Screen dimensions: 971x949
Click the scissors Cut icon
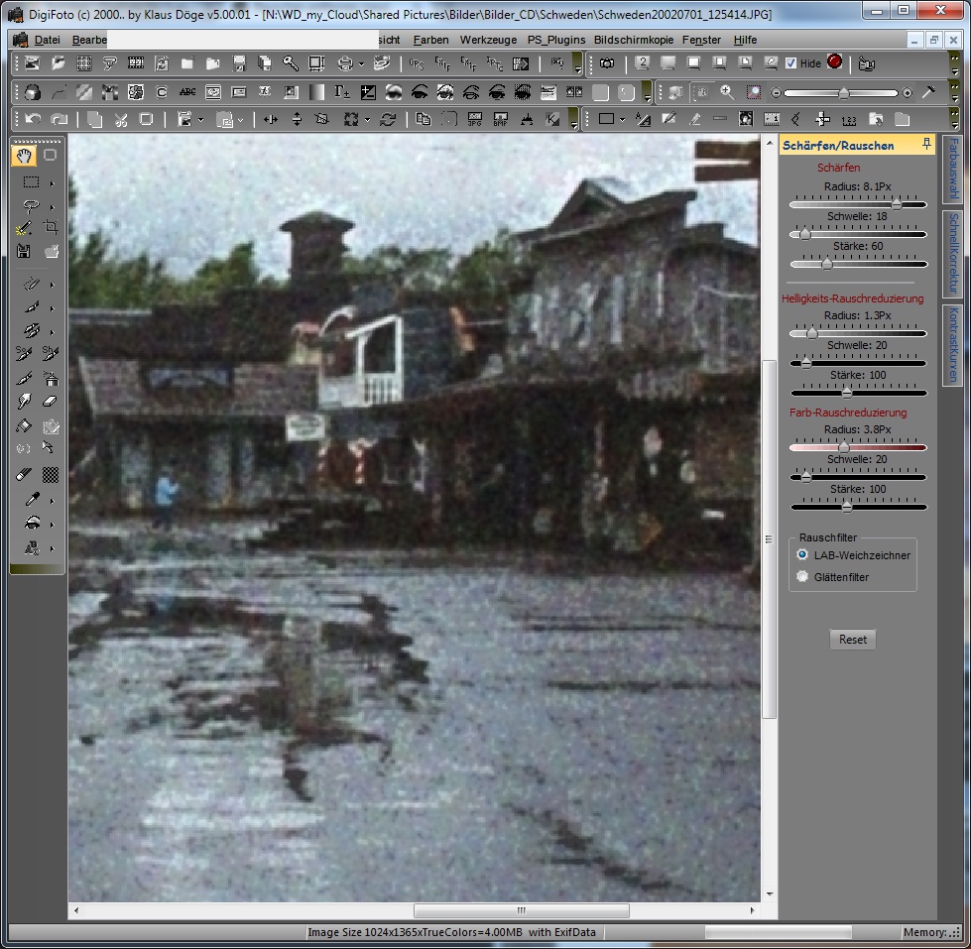[x=120, y=119]
